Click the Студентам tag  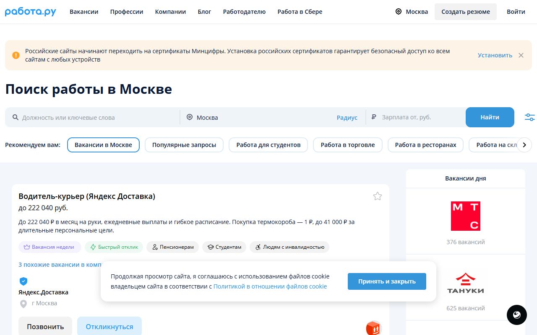(224, 247)
